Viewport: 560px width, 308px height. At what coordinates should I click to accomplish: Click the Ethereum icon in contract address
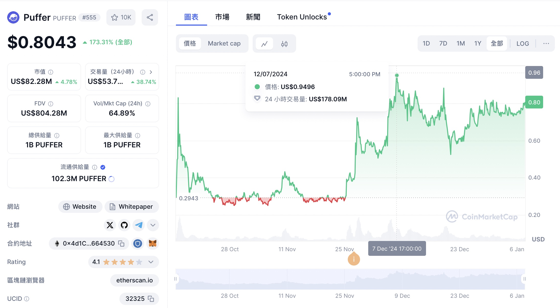[57, 244]
